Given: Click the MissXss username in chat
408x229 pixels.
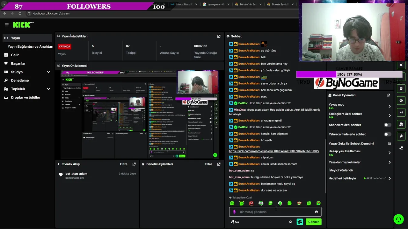Looking at the screenshot, I should click(x=240, y=110).
